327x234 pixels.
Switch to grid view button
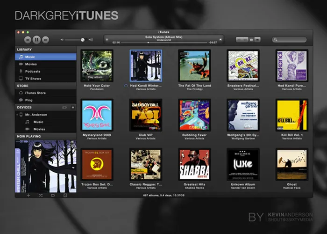pos(251,39)
